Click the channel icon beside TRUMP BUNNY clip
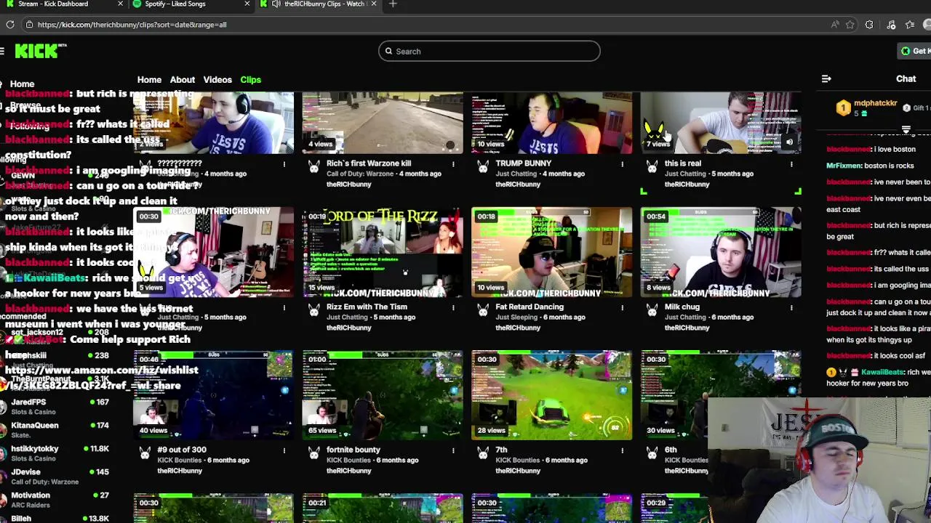Image resolution: width=931 pixels, height=523 pixels. [x=482, y=167]
